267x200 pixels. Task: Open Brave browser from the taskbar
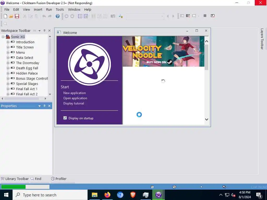pyautogui.click(x=133, y=195)
